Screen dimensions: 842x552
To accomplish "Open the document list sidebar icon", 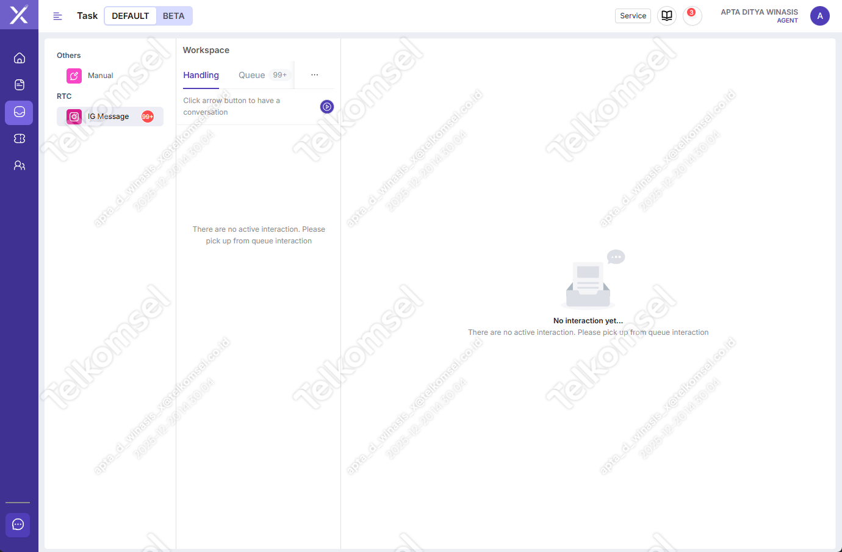I will tap(20, 85).
